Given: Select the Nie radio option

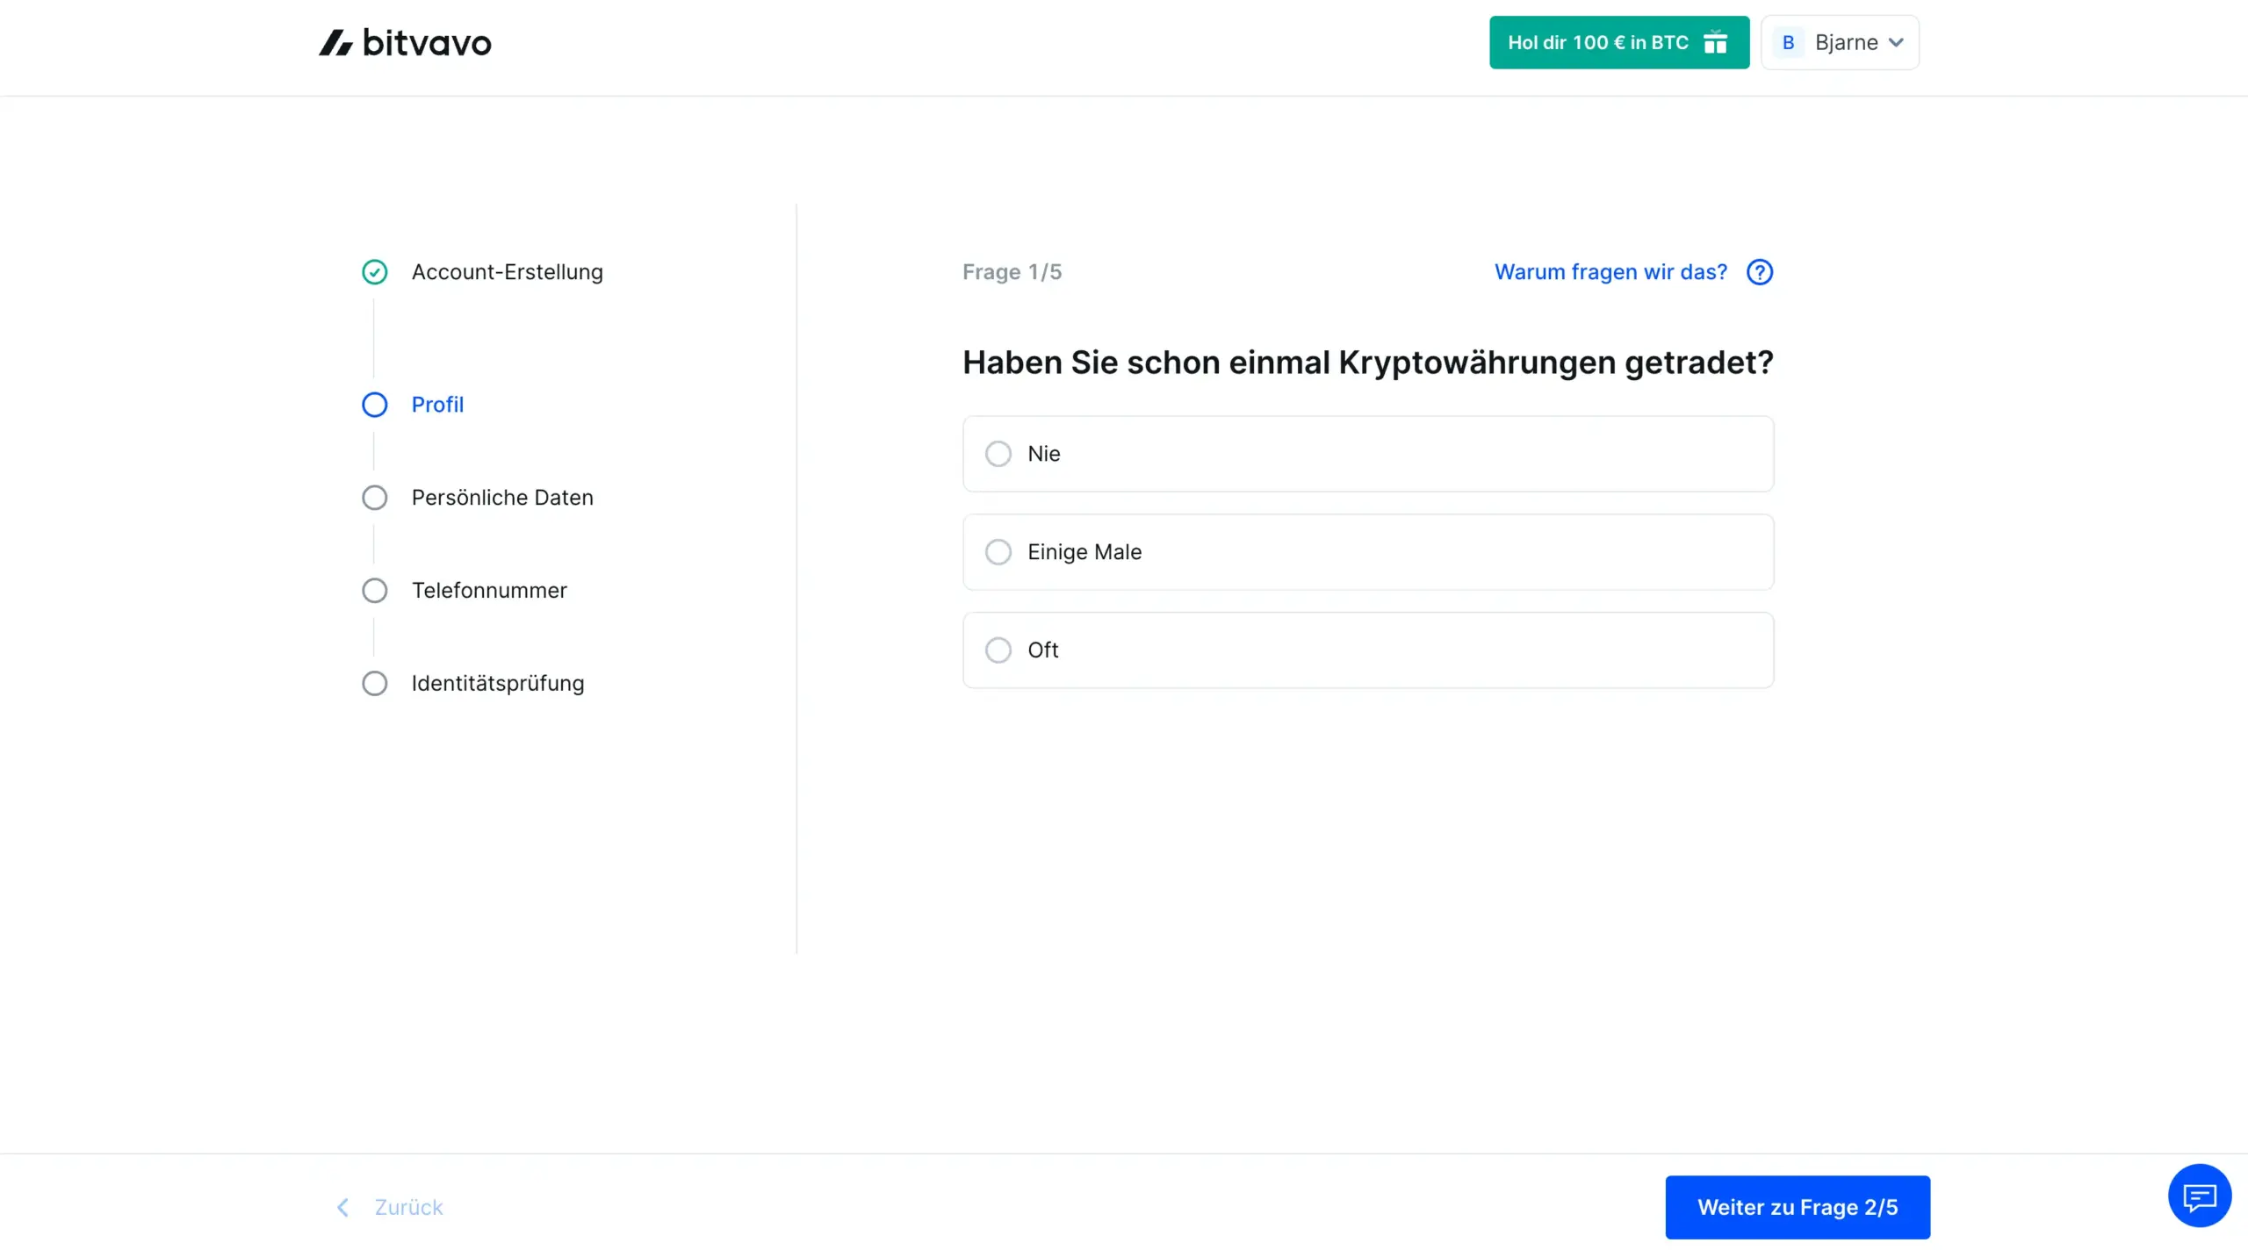Looking at the screenshot, I should [998, 454].
